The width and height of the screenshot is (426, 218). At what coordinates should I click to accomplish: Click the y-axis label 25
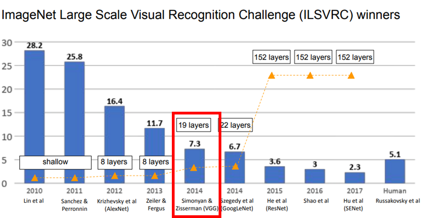click(x=7, y=66)
